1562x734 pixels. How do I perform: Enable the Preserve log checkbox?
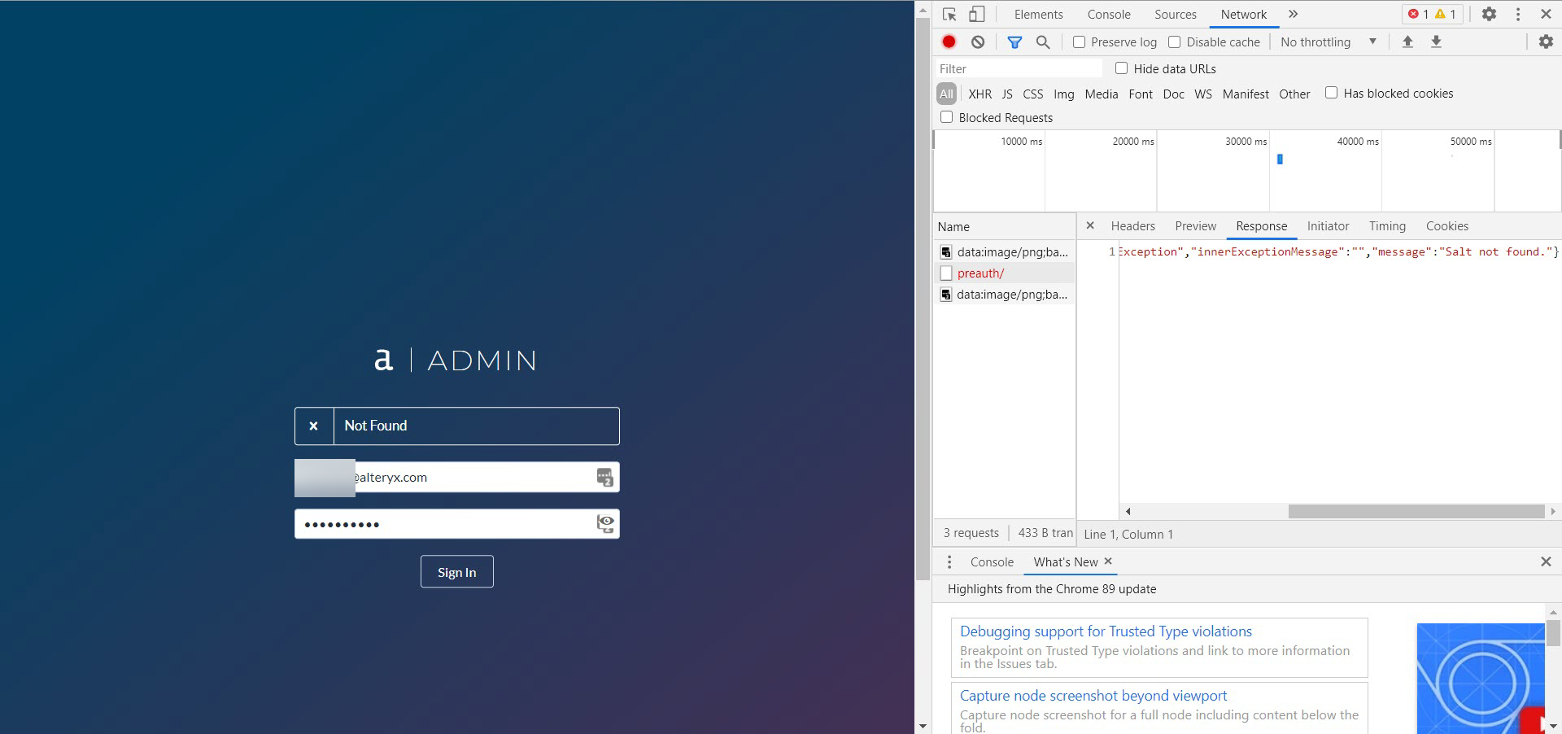point(1079,42)
